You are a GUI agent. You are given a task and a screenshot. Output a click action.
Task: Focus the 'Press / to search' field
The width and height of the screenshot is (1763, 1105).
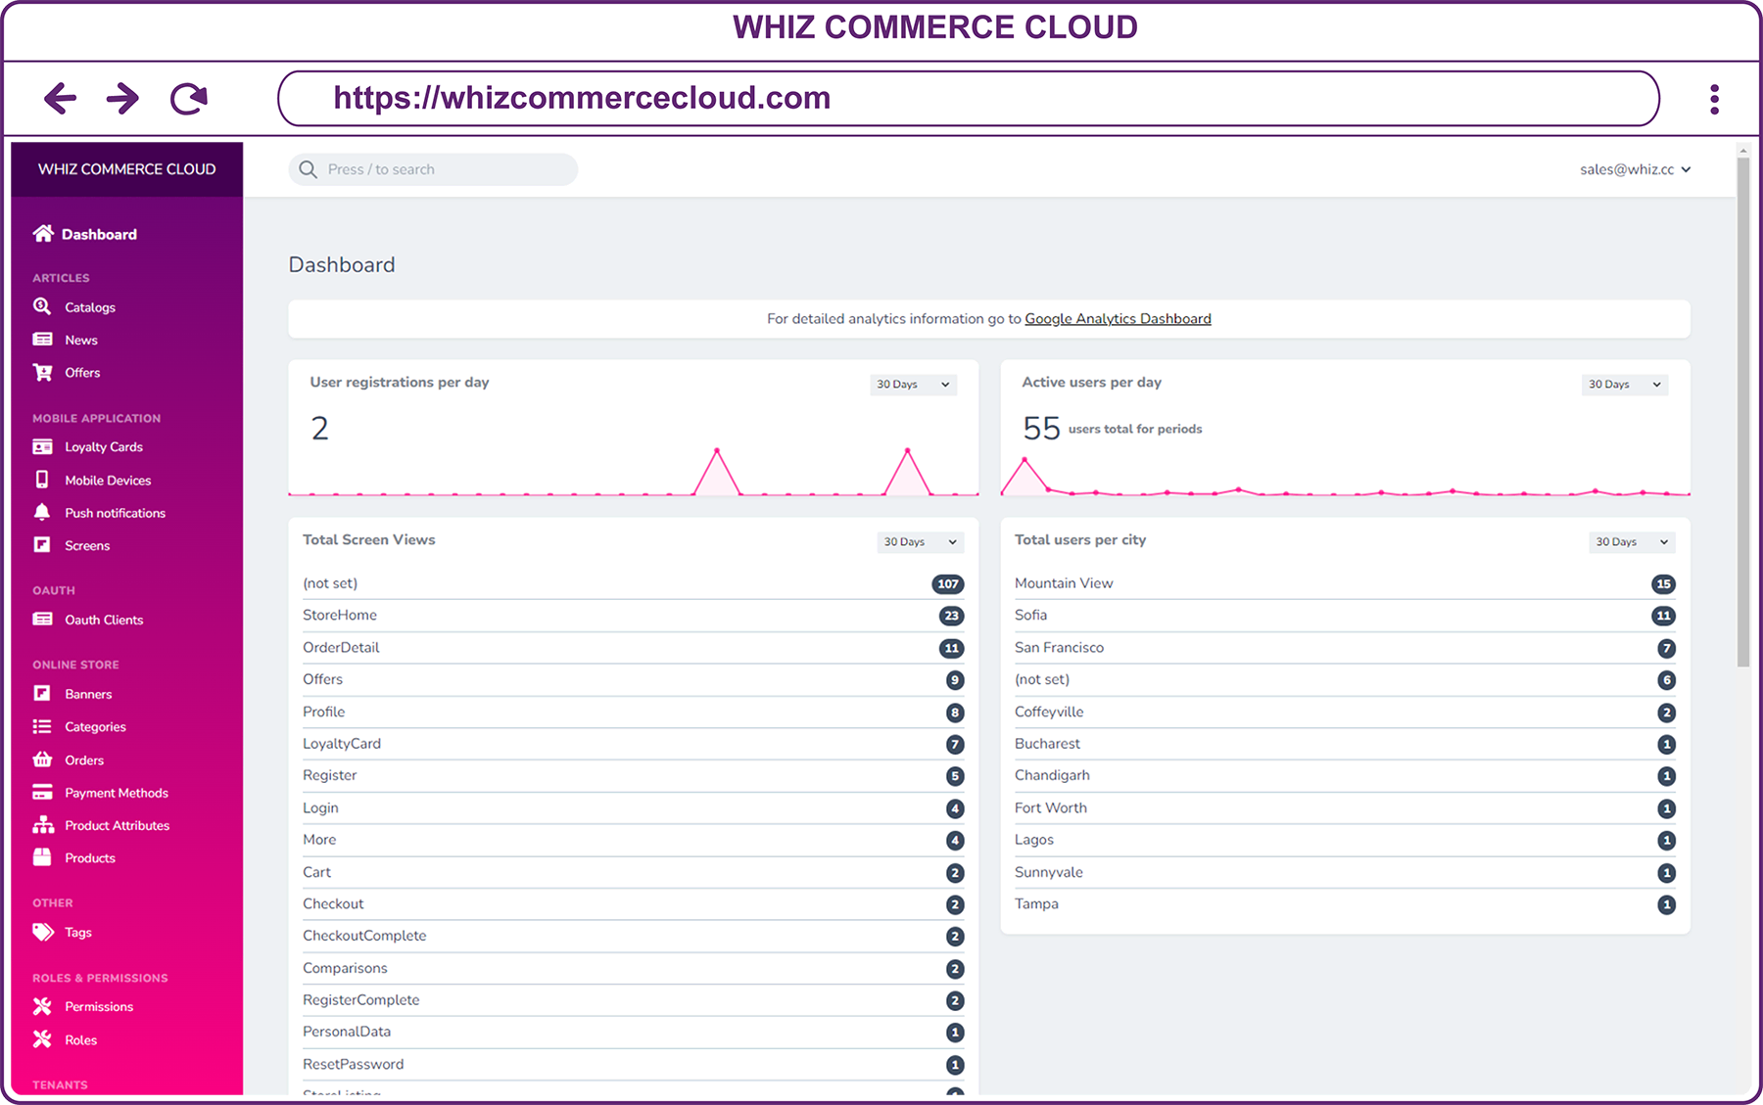(433, 169)
